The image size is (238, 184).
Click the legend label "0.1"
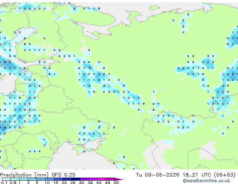point(4,182)
